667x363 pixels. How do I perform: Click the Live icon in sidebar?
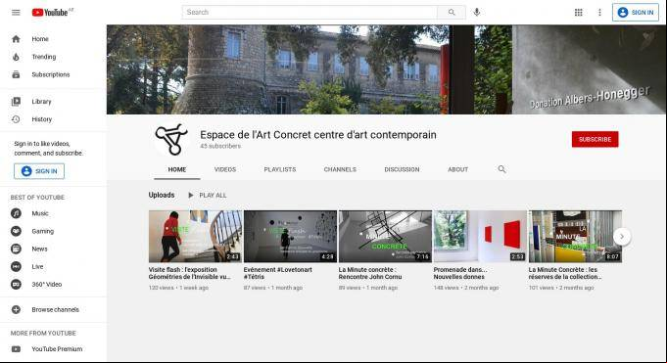16,266
